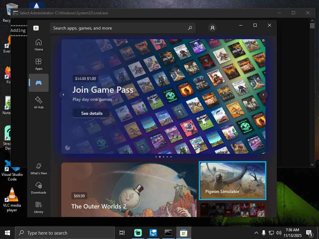
Task: Open Task View on the taskbar
Action: pyautogui.click(x=122, y=233)
